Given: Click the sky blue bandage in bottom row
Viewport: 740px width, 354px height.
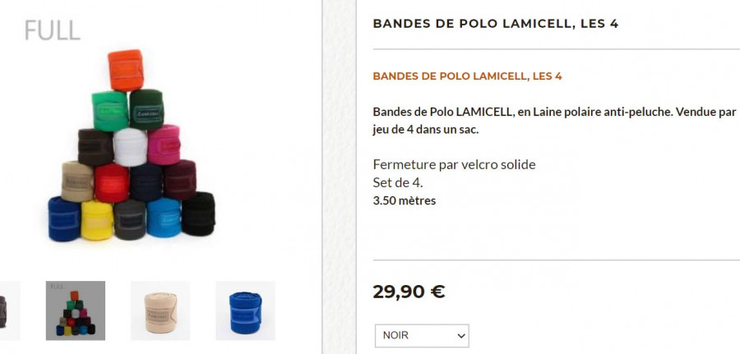Looking at the screenshot, I should point(164,218).
